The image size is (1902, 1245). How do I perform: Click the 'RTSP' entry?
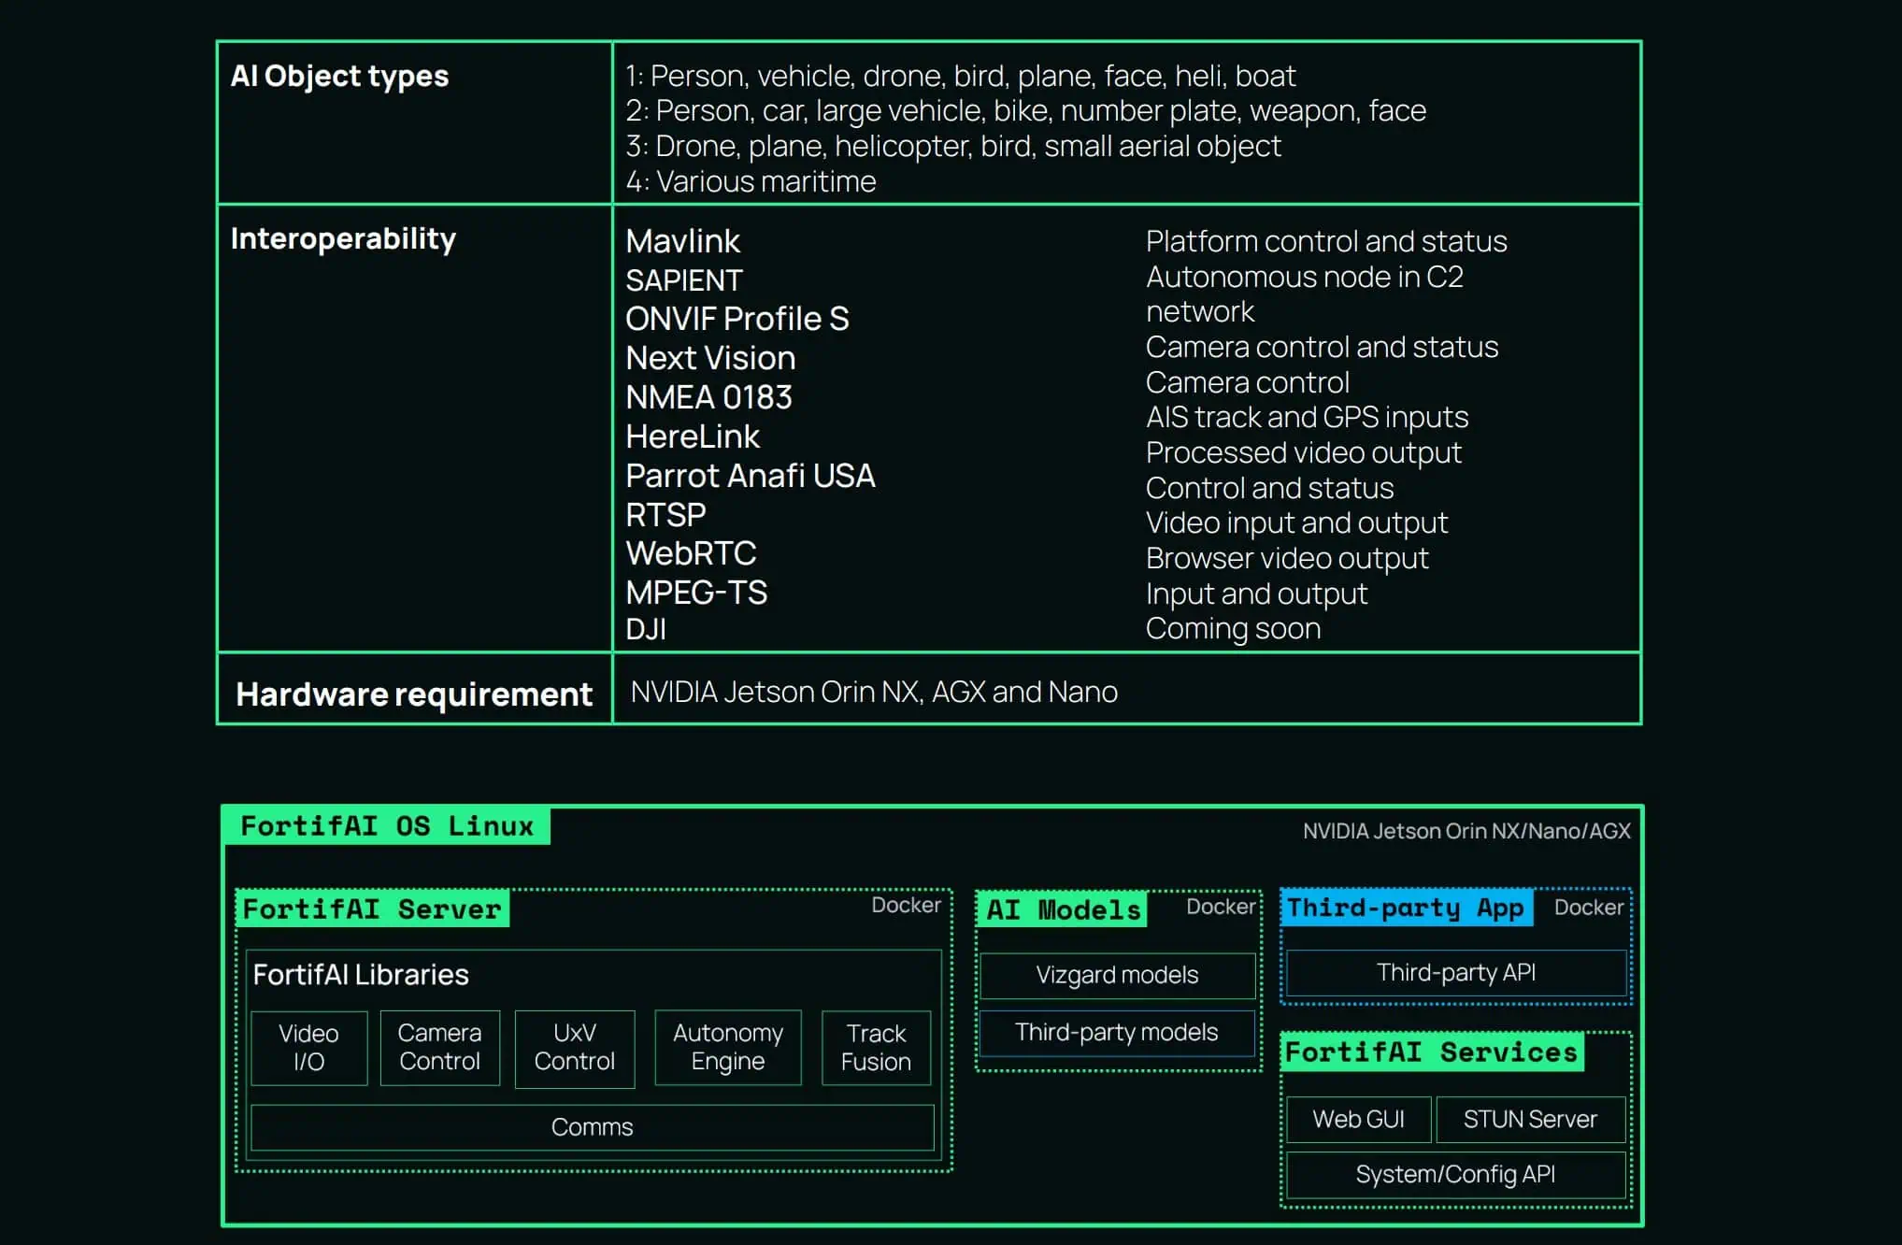coord(665,515)
